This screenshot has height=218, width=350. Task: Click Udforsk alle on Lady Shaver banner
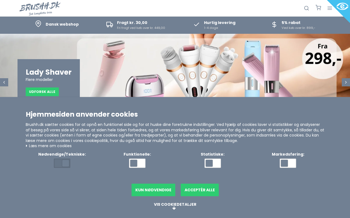click(42, 92)
